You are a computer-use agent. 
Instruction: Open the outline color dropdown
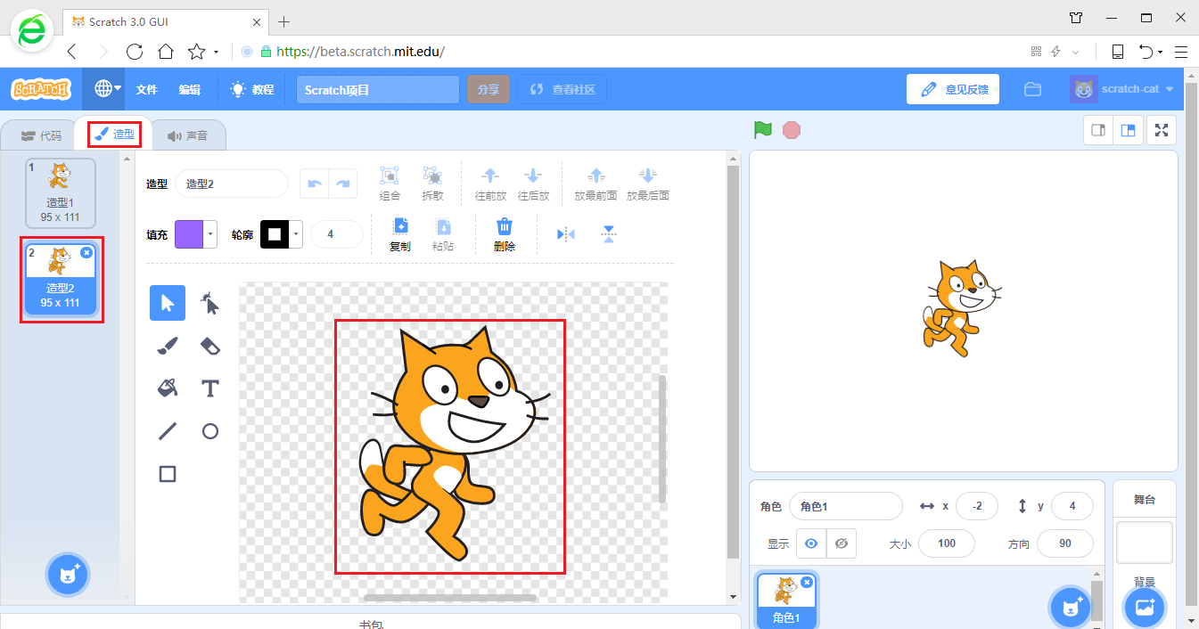(x=296, y=234)
